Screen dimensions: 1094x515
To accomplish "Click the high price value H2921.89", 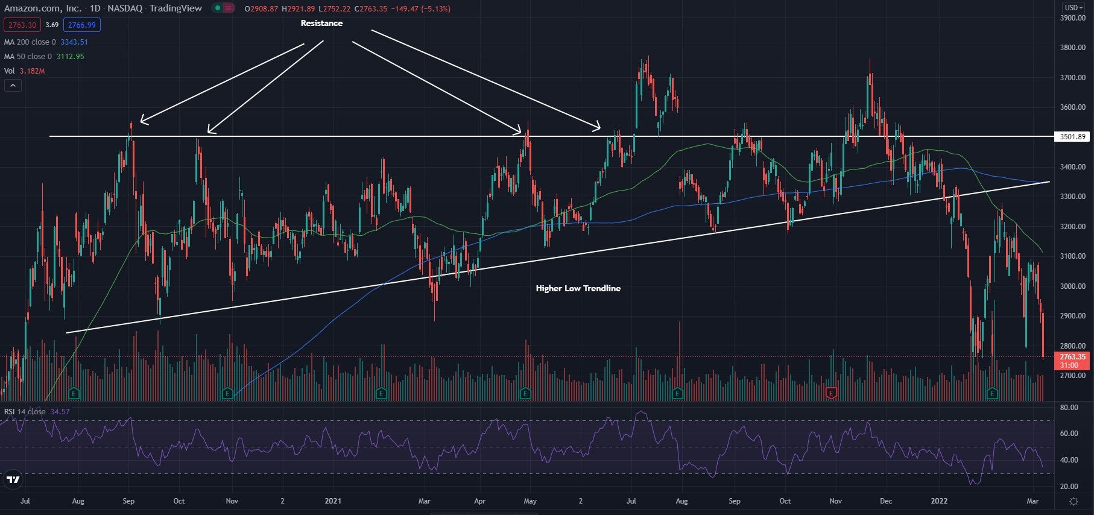I will [299, 9].
